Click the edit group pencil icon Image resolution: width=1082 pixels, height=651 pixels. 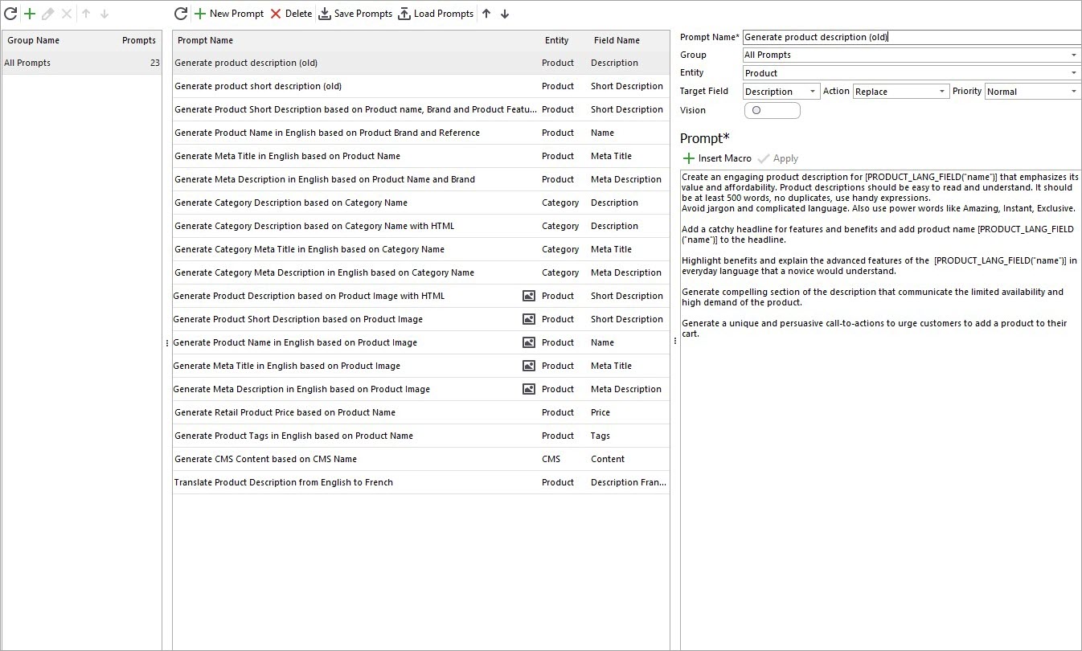point(48,14)
